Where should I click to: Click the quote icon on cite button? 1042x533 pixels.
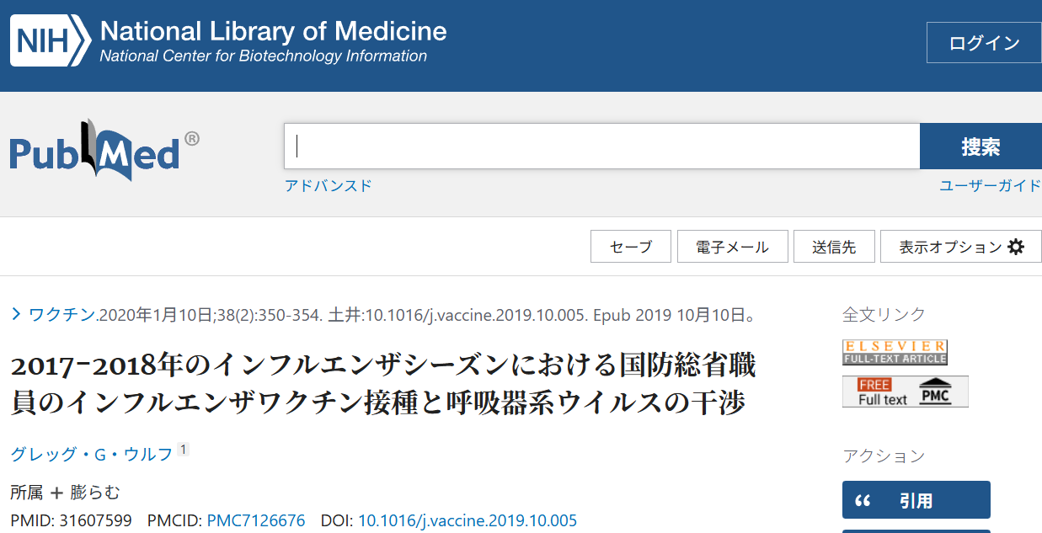coord(862,501)
